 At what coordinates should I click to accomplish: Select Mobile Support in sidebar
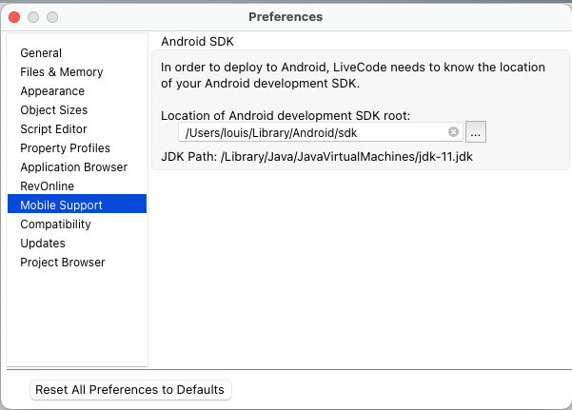point(61,205)
